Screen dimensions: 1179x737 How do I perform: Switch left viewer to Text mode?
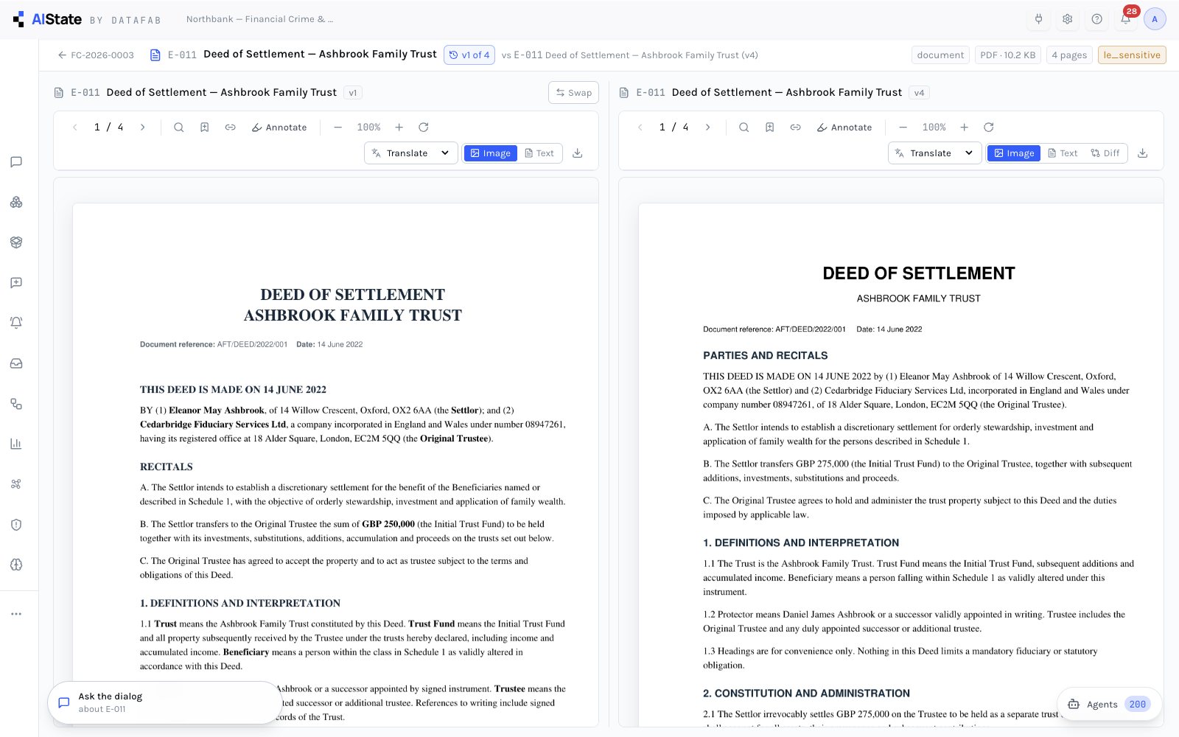click(x=539, y=153)
